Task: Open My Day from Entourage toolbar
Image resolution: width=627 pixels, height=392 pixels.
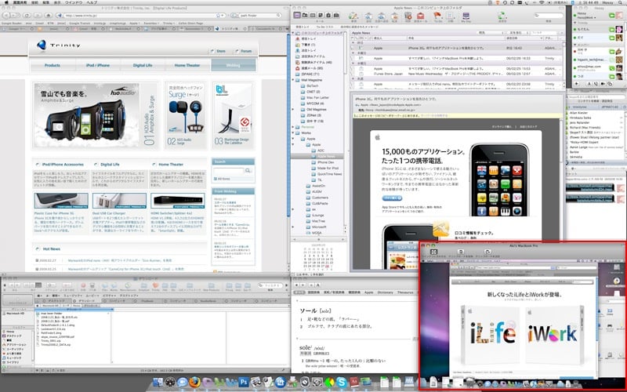Action: pos(466,16)
